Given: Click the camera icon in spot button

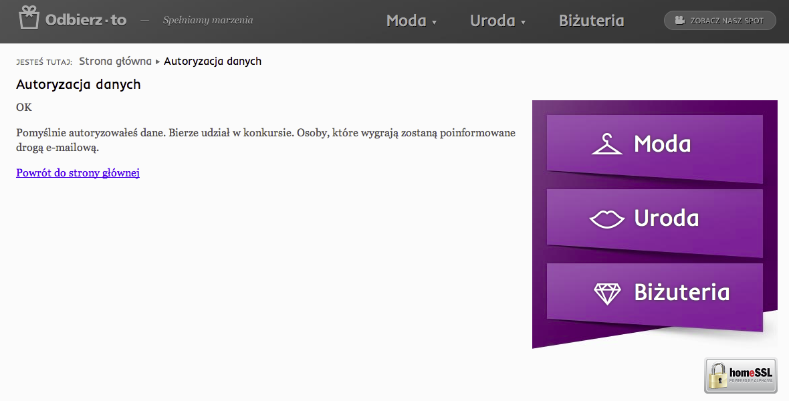Looking at the screenshot, I should pyautogui.click(x=680, y=21).
